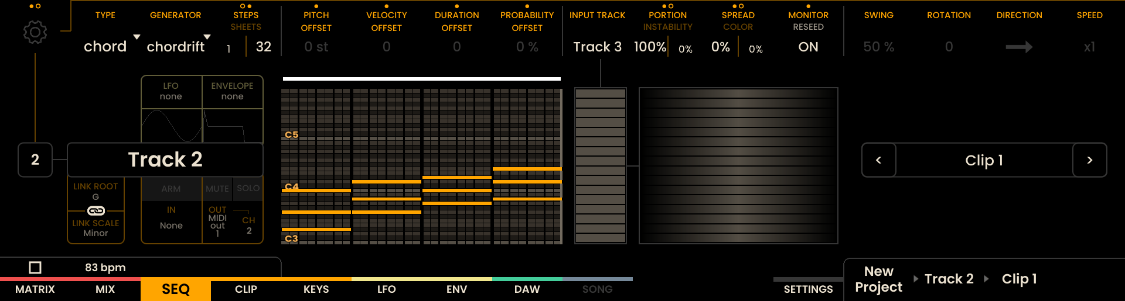Viewport: 1125px width, 301px height.
Task: Arm Track 2 with ARM button
Action: coord(171,189)
